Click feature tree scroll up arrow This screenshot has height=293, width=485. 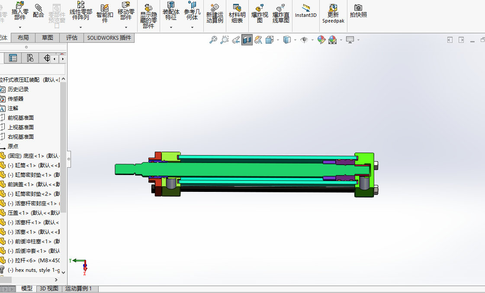tap(64, 79)
